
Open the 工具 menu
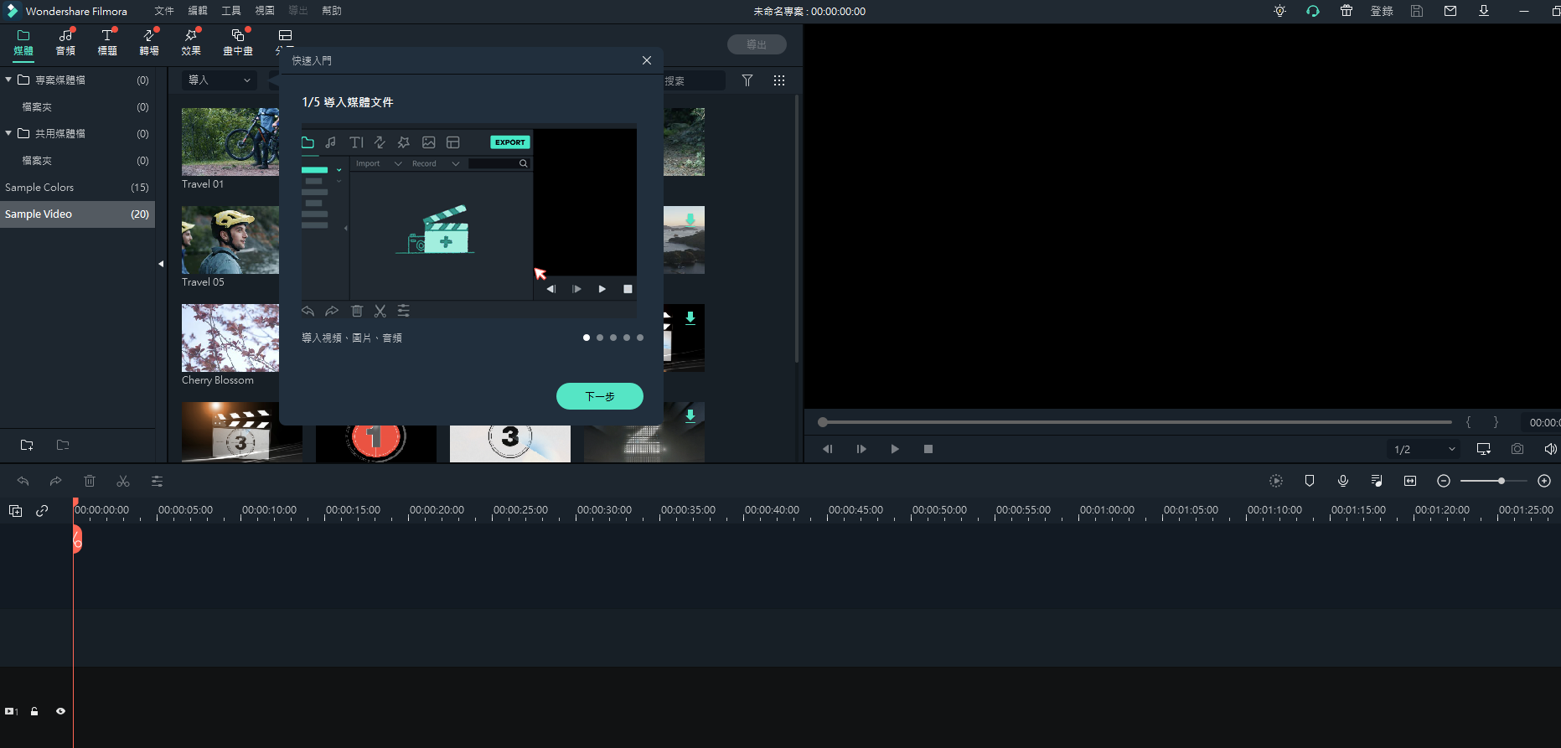click(x=231, y=11)
